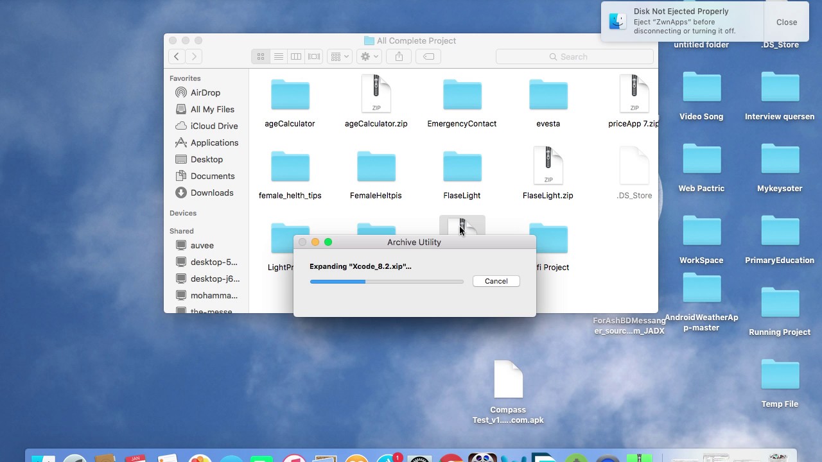
Task: Cancel the Xcode_8.2.xip expansion
Action: (x=496, y=281)
